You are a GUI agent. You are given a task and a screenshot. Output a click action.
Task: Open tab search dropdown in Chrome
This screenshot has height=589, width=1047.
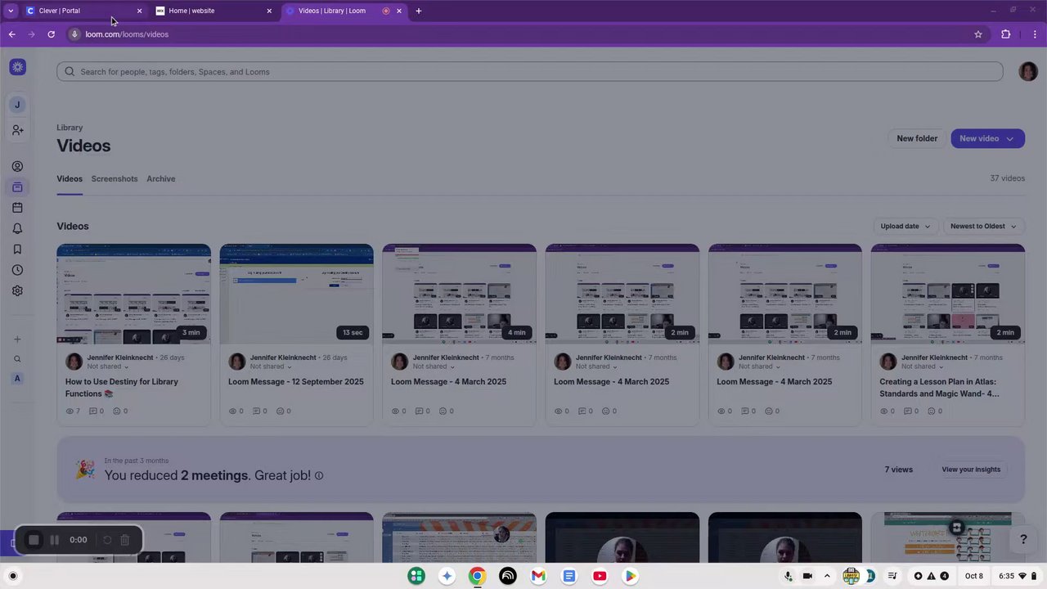[11, 11]
